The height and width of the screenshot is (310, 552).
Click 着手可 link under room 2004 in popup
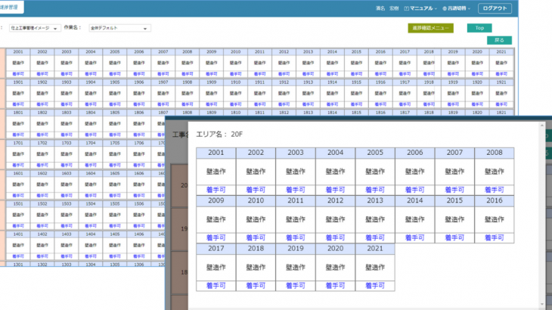click(335, 191)
